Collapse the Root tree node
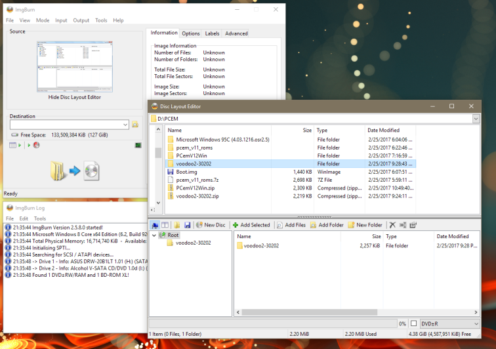496x349 pixels. pos(154,235)
